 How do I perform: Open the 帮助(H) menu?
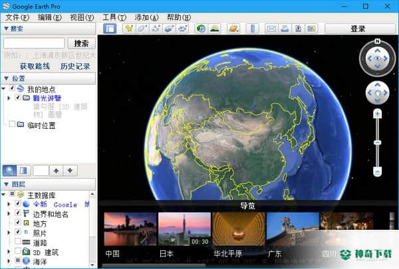pyautogui.click(x=179, y=17)
